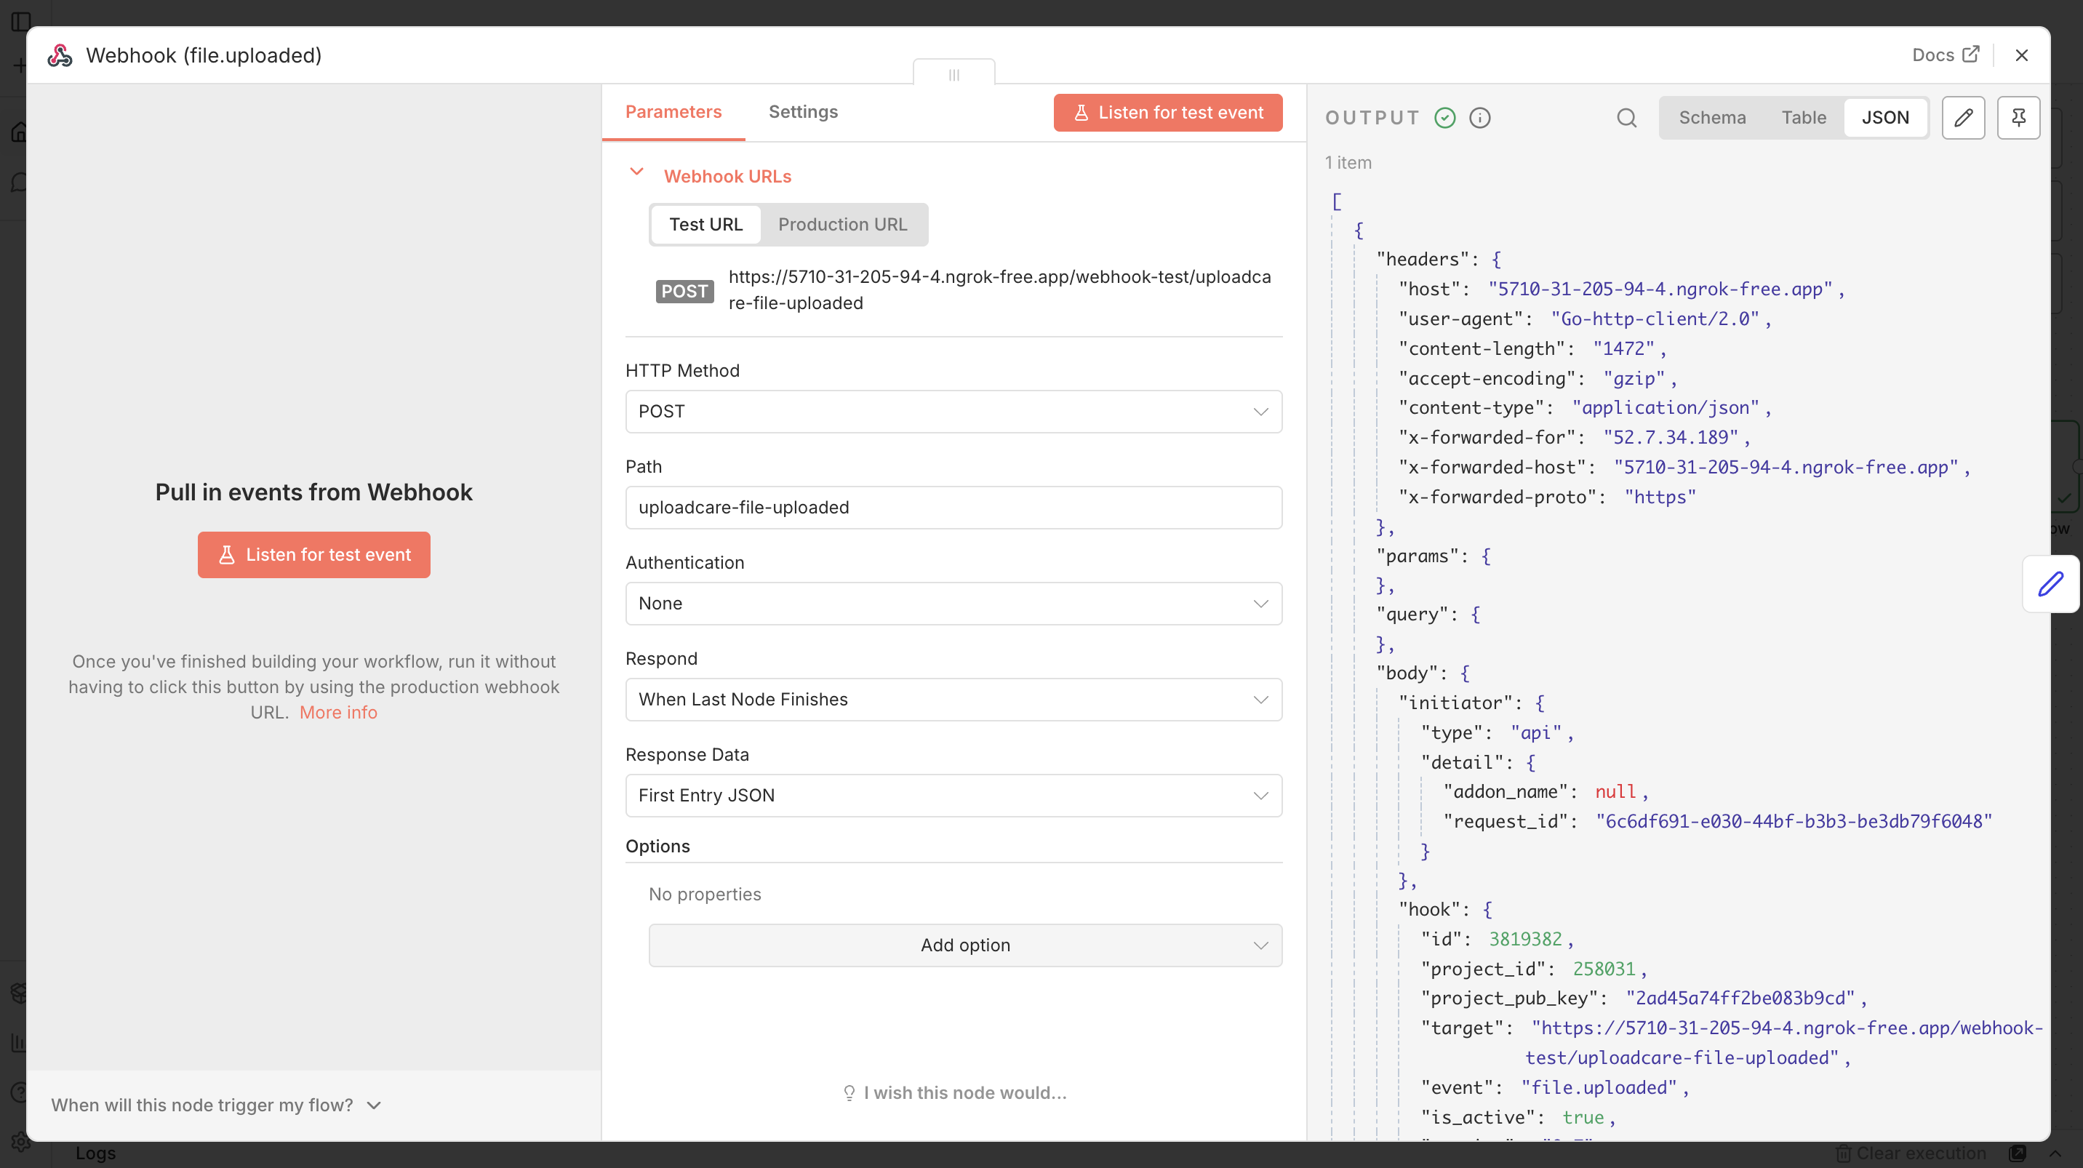Expand When will this node trigger my flow

216,1105
